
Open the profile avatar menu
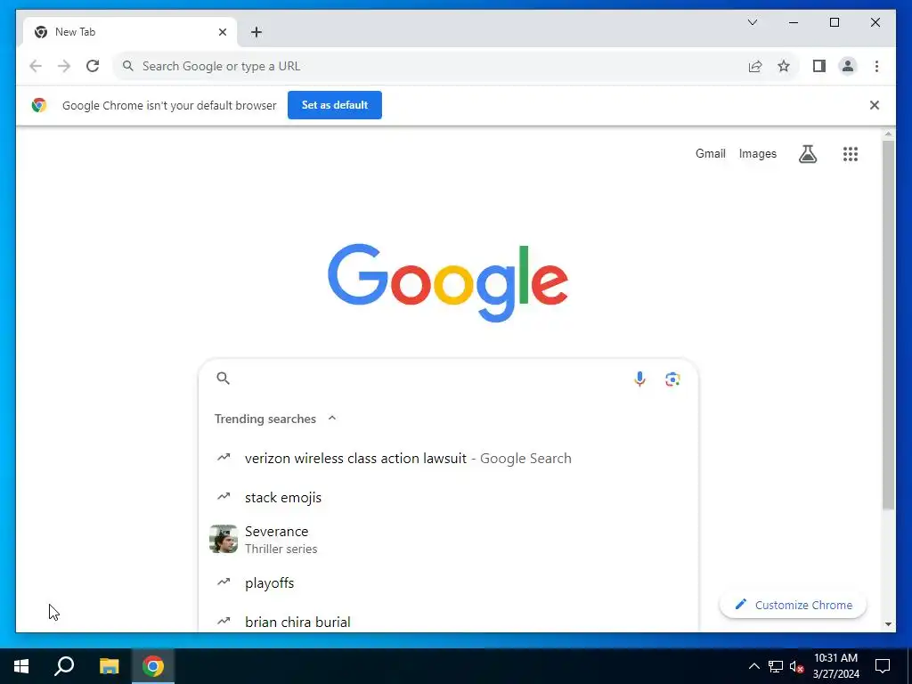tap(848, 66)
